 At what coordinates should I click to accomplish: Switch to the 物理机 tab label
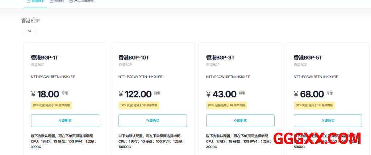pyautogui.click(x=59, y=1)
